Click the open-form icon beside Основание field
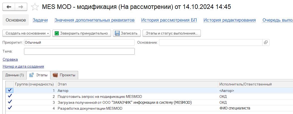 (266, 42)
